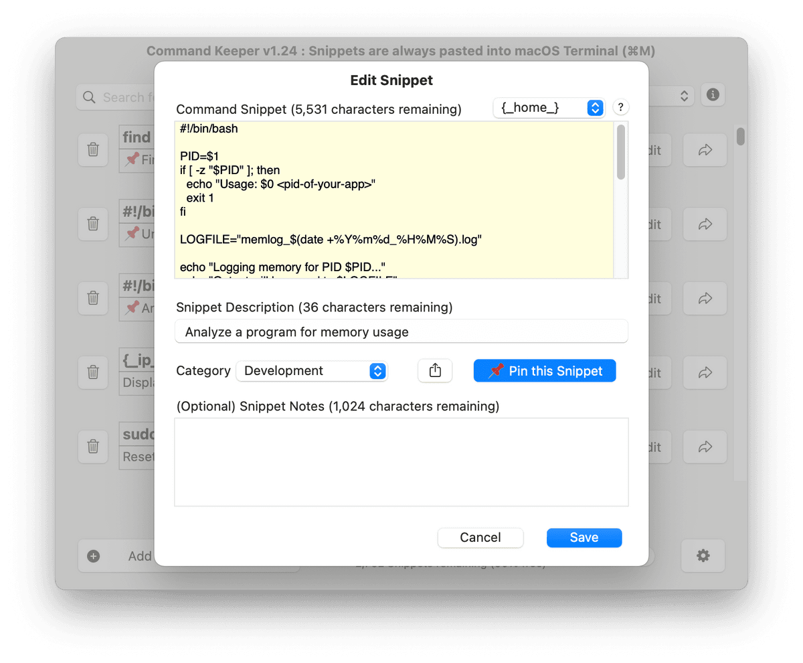Click inside the Command Snippet code editor

coord(395,201)
